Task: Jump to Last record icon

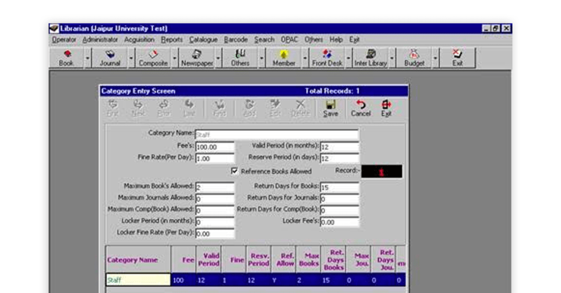Action: (189, 108)
